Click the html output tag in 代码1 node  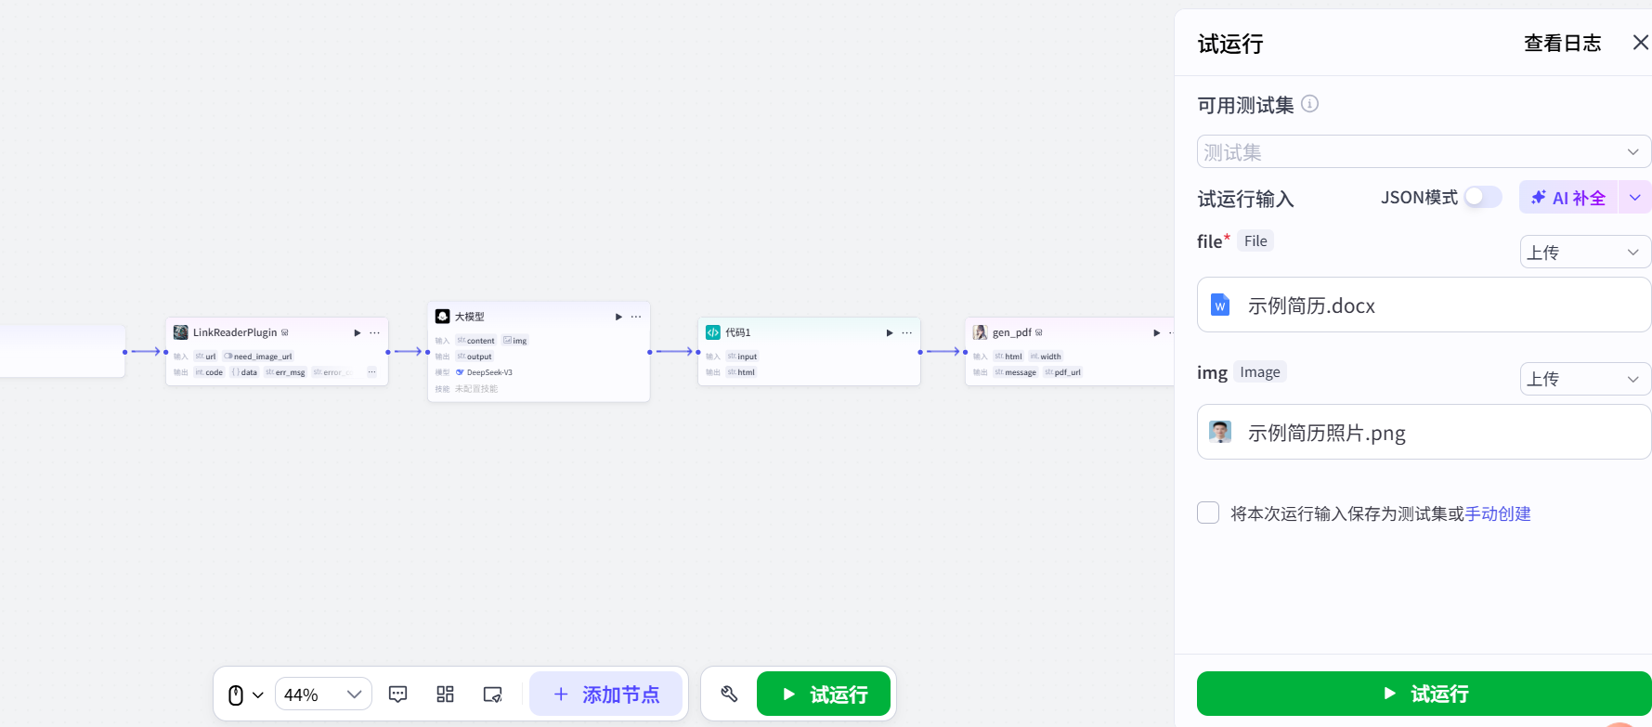click(x=741, y=372)
